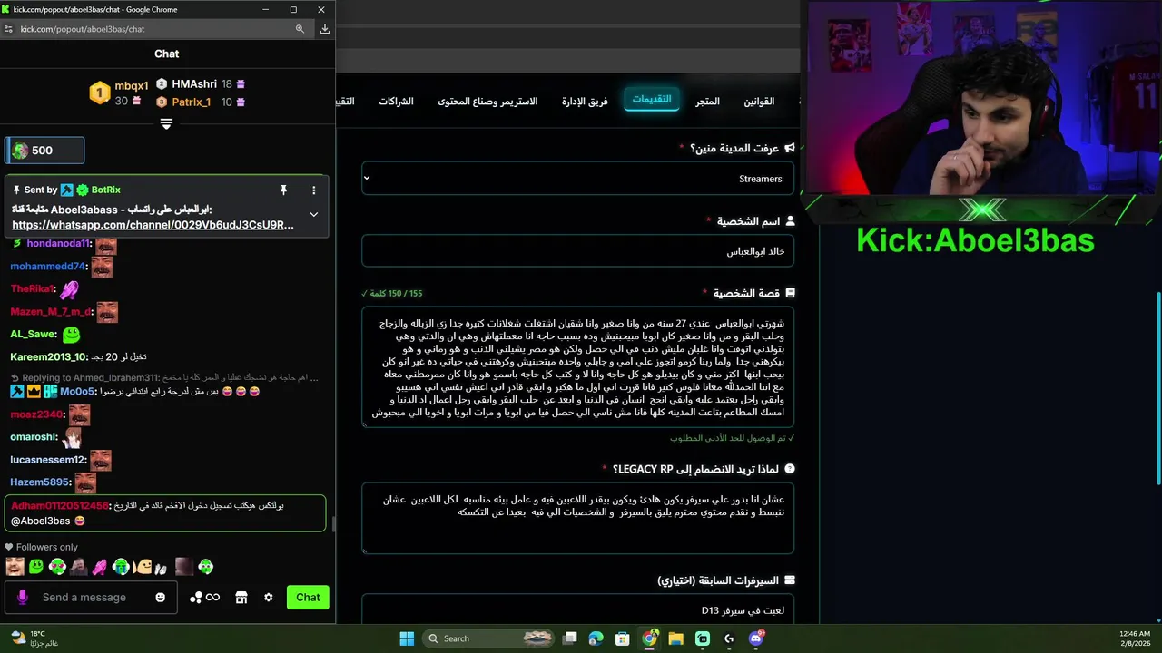The image size is (1162, 653).
Task: Open the WhatsApp channel link in pinned message
Action: click(153, 225)
